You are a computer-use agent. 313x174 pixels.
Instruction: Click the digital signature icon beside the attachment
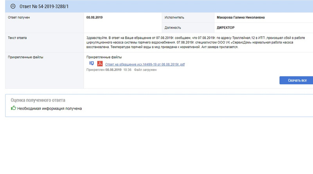92,63
